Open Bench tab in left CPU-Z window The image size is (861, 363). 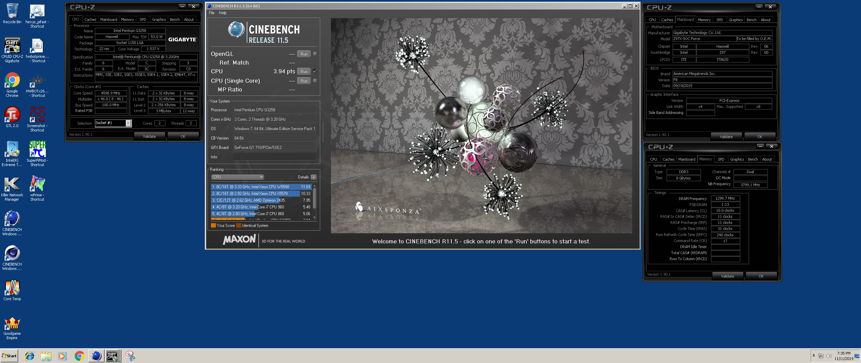(175, 19)
